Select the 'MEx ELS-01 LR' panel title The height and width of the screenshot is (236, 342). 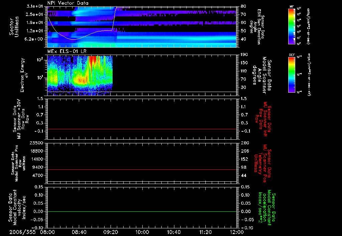tap(66, 51)
